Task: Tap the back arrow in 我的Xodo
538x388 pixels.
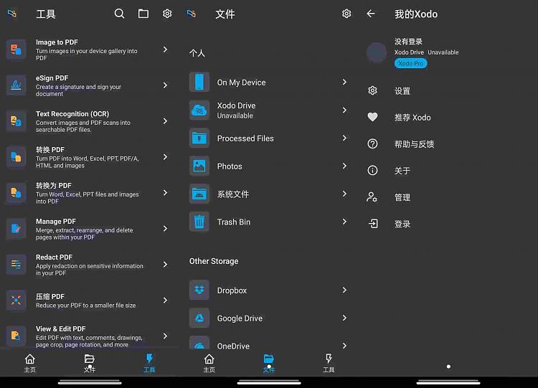Action: click(371, 14)
